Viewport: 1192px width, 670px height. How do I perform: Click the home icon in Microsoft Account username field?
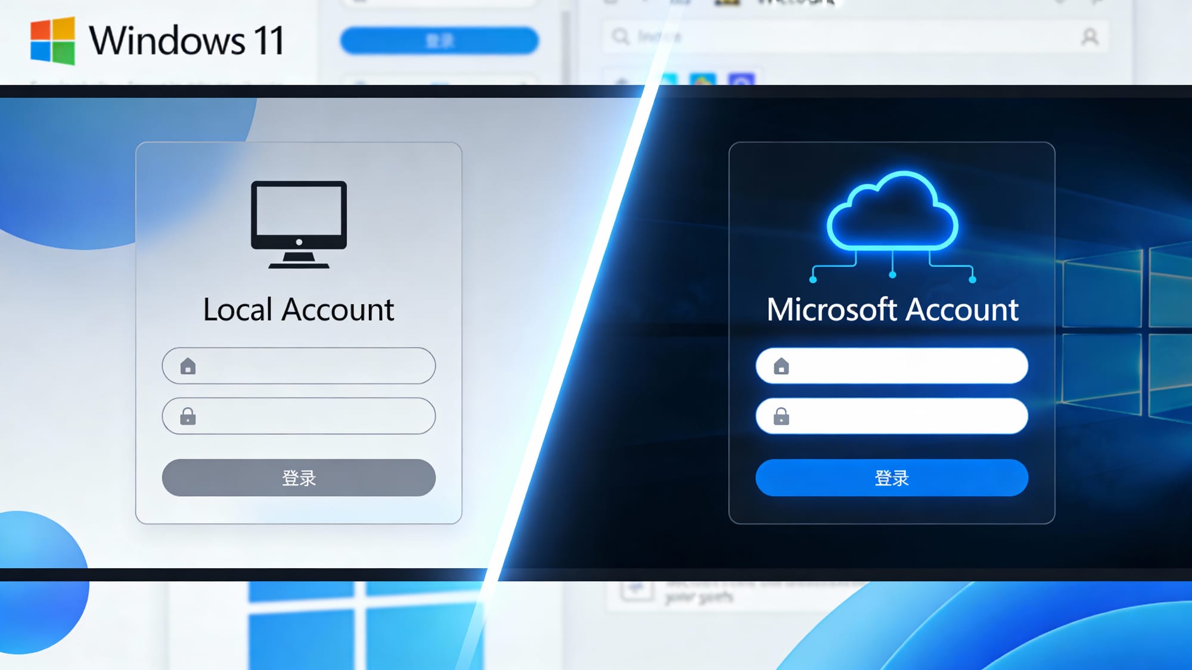tap(781, 366)
